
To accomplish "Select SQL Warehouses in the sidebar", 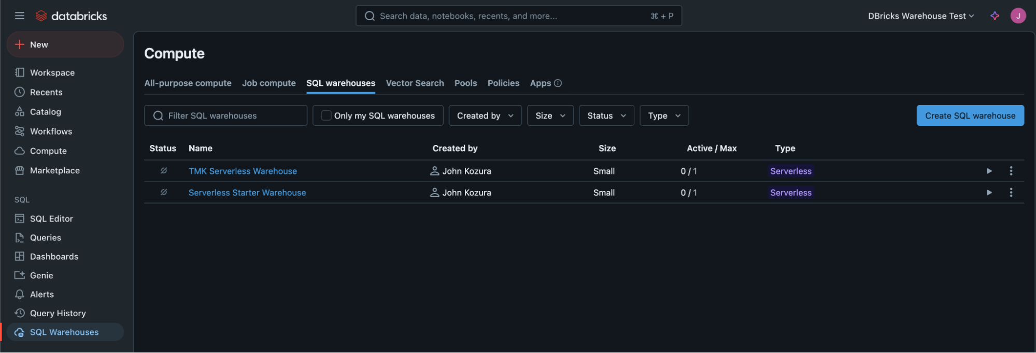I will pyautogui.click(x=65, y=332).
